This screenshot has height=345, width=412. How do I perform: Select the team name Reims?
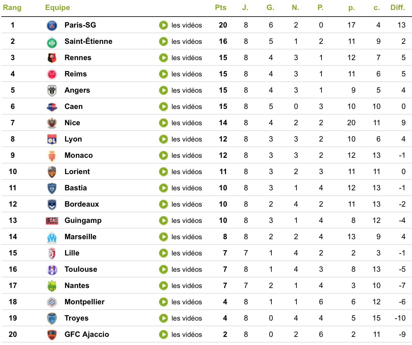click(75, 74)
